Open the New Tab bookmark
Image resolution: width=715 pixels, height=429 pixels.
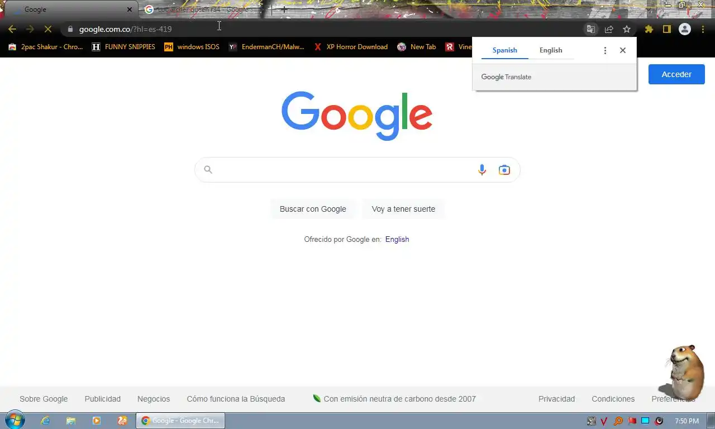tap(416, 47)
